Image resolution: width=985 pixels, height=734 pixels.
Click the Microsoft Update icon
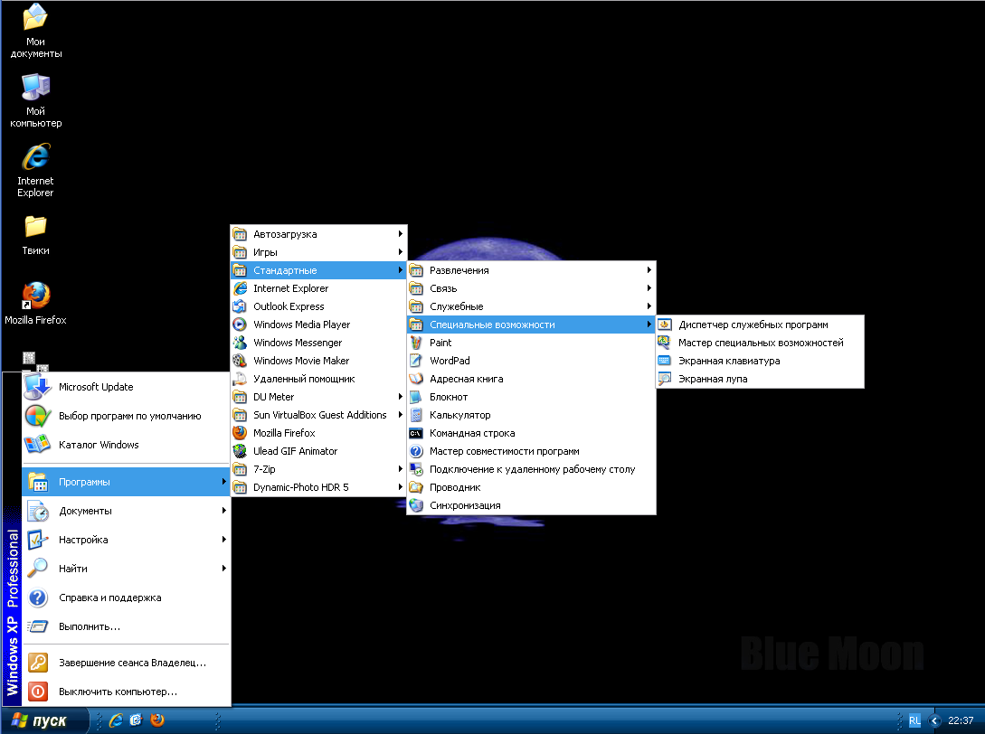(x=37, y=387)
